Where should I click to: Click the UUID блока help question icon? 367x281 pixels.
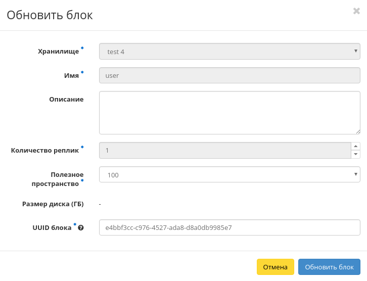point(81,228)
